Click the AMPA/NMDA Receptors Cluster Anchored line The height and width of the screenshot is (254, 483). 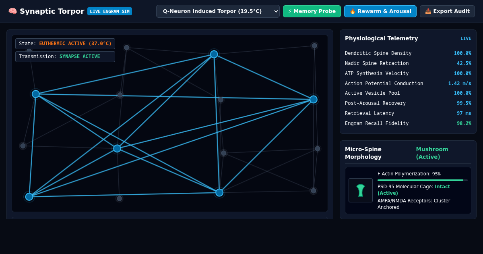click(x=414, y=204)
